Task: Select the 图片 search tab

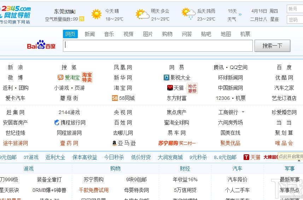Action: pyautogui.click(x=148, y=34)
